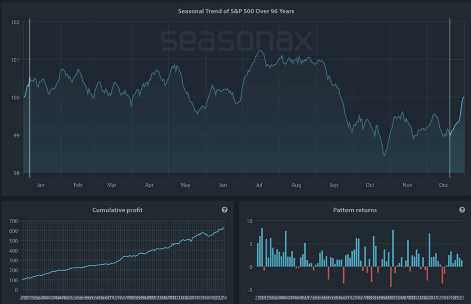The height and width of the screenshot is (304, 471).
Task: Click the 98 y-axis value on seasonal chart
Action: pyautogui.click(x=16, y=173)
